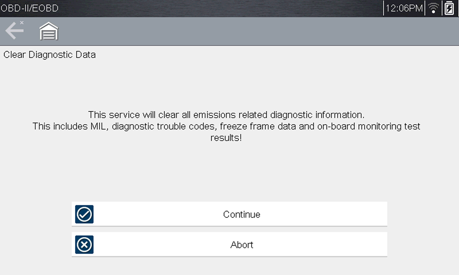Screen dimensions: 459x275
Task: Click the 'This service will clear' message line
Action: pyautogui.click(x=226, y=115)
